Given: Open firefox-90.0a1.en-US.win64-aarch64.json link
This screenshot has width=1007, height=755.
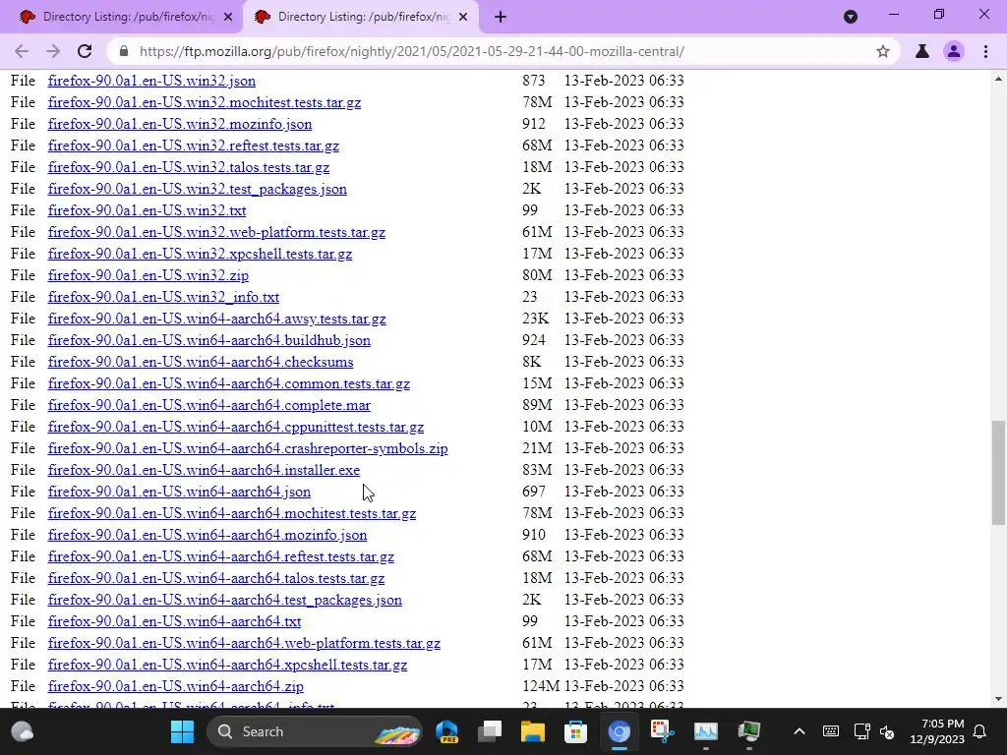Looking at the screenshot, I should pos(179,492).
